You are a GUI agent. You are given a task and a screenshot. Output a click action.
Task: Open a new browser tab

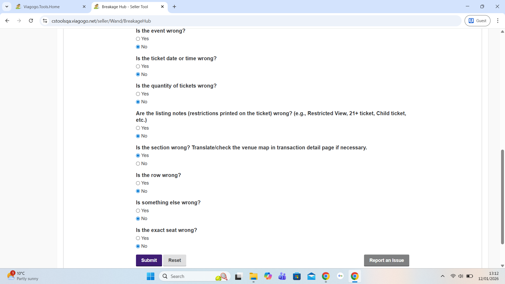[174, 7]
